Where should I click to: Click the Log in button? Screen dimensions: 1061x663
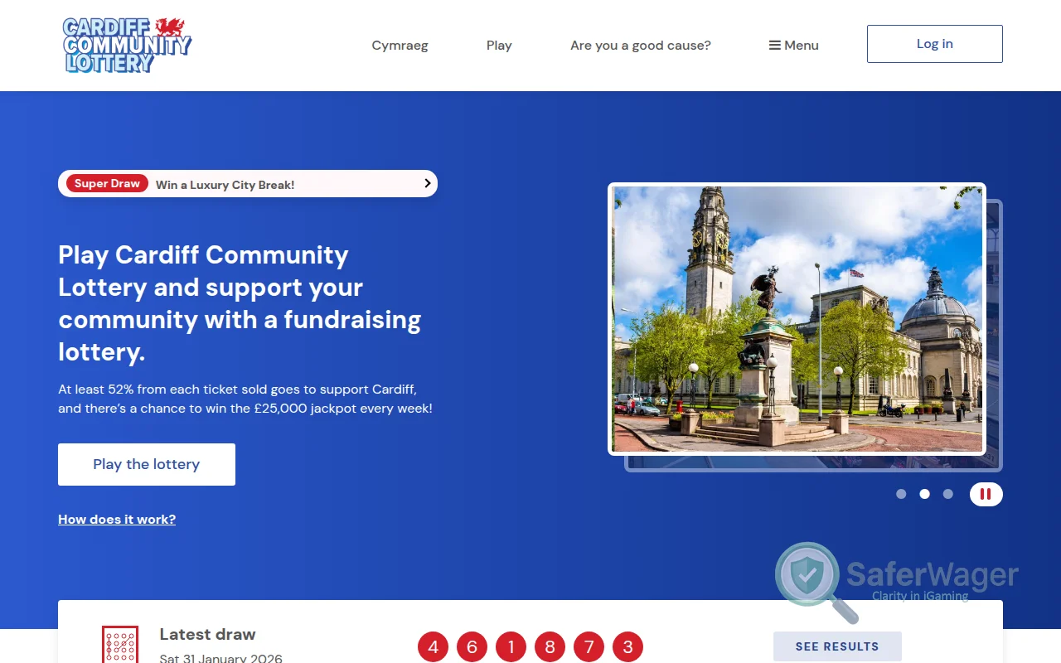(934, 43)
